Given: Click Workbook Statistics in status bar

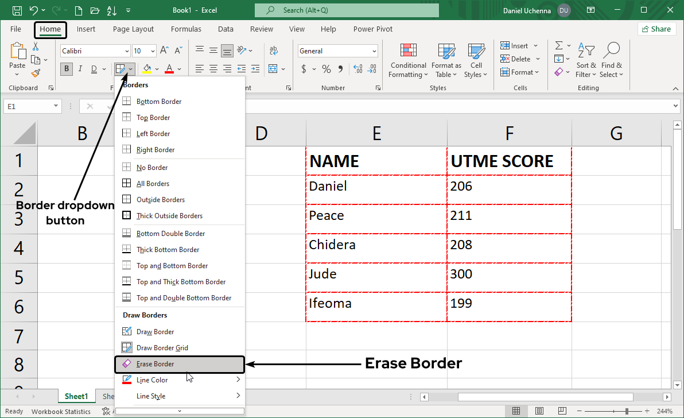Looking at the screenshot, I should coord(61,411).
